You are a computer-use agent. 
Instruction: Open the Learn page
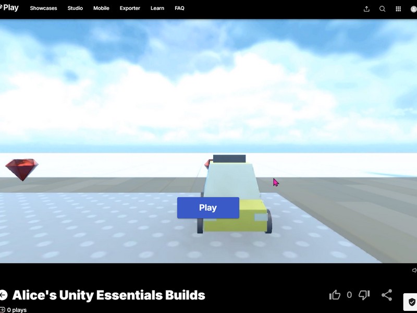pyautogui.click(x=157, y=8)
